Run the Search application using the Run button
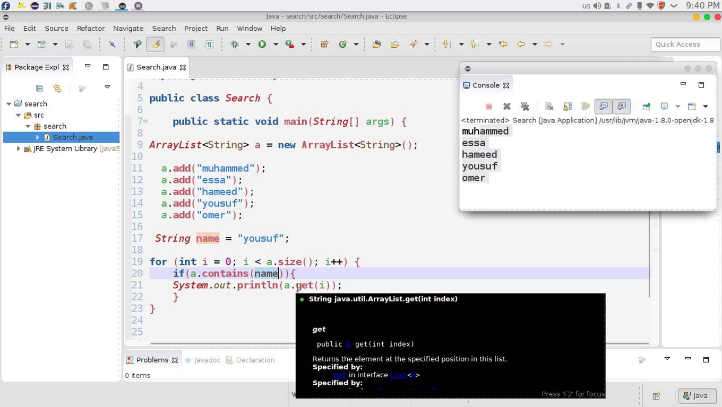722x407 pixels. pos(262,45)
